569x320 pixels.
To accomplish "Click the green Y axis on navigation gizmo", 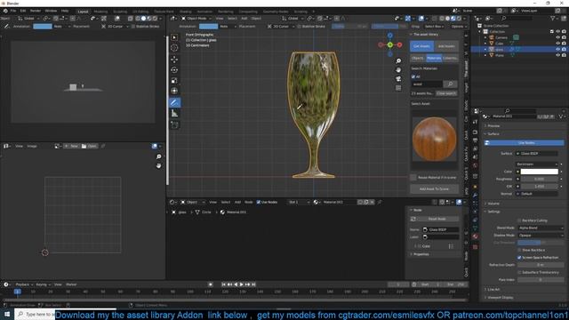I will 389,45.
